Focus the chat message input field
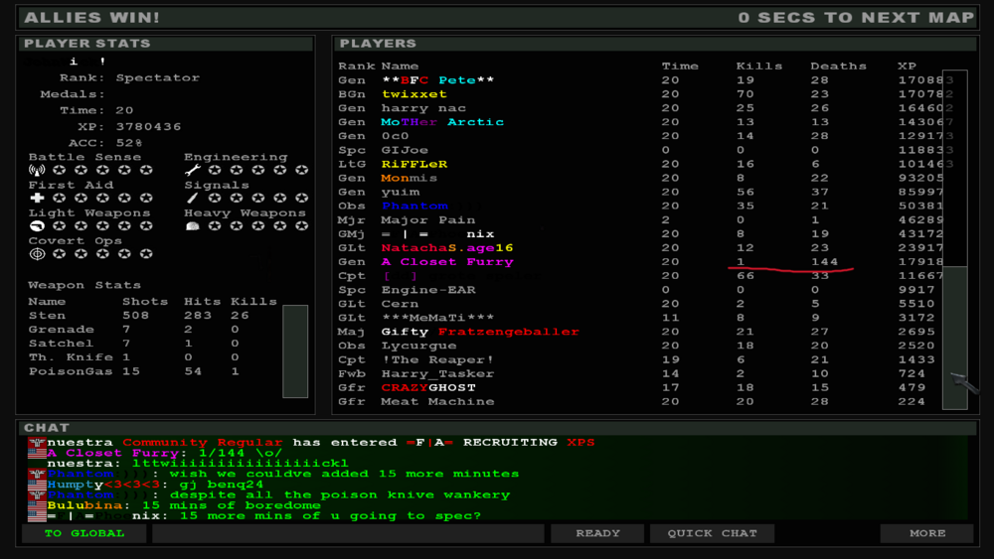The height and width of the screenshot is (559, 994). pos(348,533)
